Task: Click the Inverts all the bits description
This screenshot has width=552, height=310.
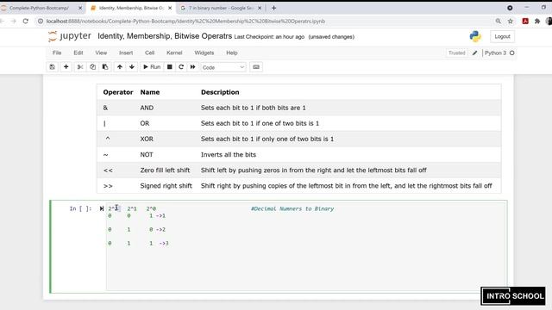Action: [x=228, y=155]
